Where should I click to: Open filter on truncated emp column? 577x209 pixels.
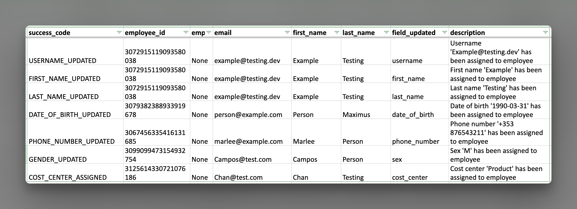point(209,33)
